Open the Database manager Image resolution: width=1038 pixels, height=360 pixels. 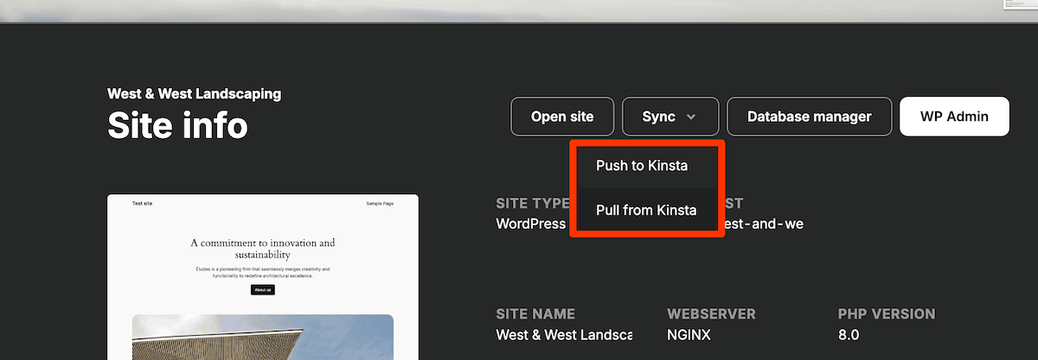tap(809, 117)
